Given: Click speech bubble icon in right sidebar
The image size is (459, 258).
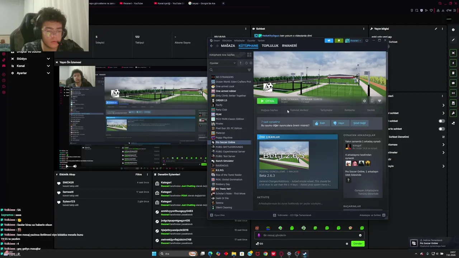Looking at the screenshot, I should pos(453,83).
